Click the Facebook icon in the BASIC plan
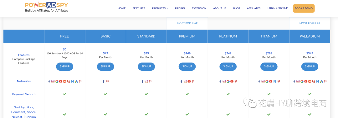Screen dimensions: 338x118 (x=104, y=81)
